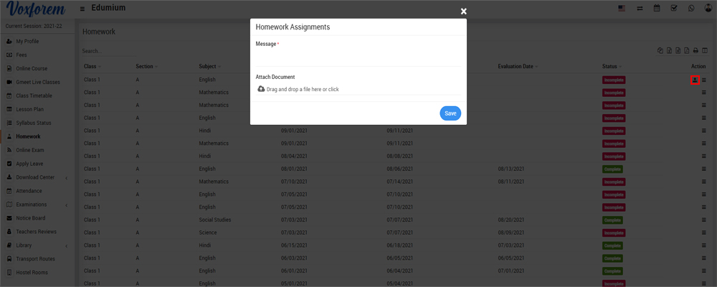Open the language flag selector
Viewport: 717px width, 287px height.
click(x=622, y=8)
